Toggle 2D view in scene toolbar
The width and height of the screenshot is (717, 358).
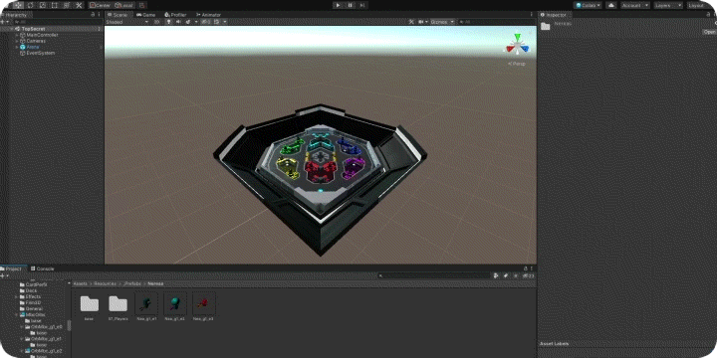tap(157, 22)
